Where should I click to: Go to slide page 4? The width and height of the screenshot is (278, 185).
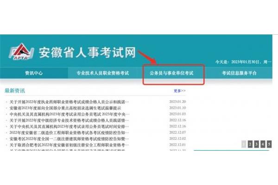tap(263, 144)
